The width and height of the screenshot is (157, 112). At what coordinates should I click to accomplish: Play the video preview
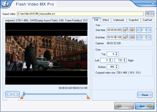[x=9, y=94]
